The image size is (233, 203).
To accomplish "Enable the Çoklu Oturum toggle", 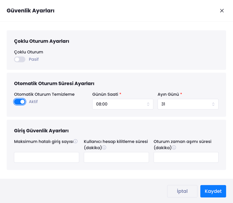I will click(19, 59).
